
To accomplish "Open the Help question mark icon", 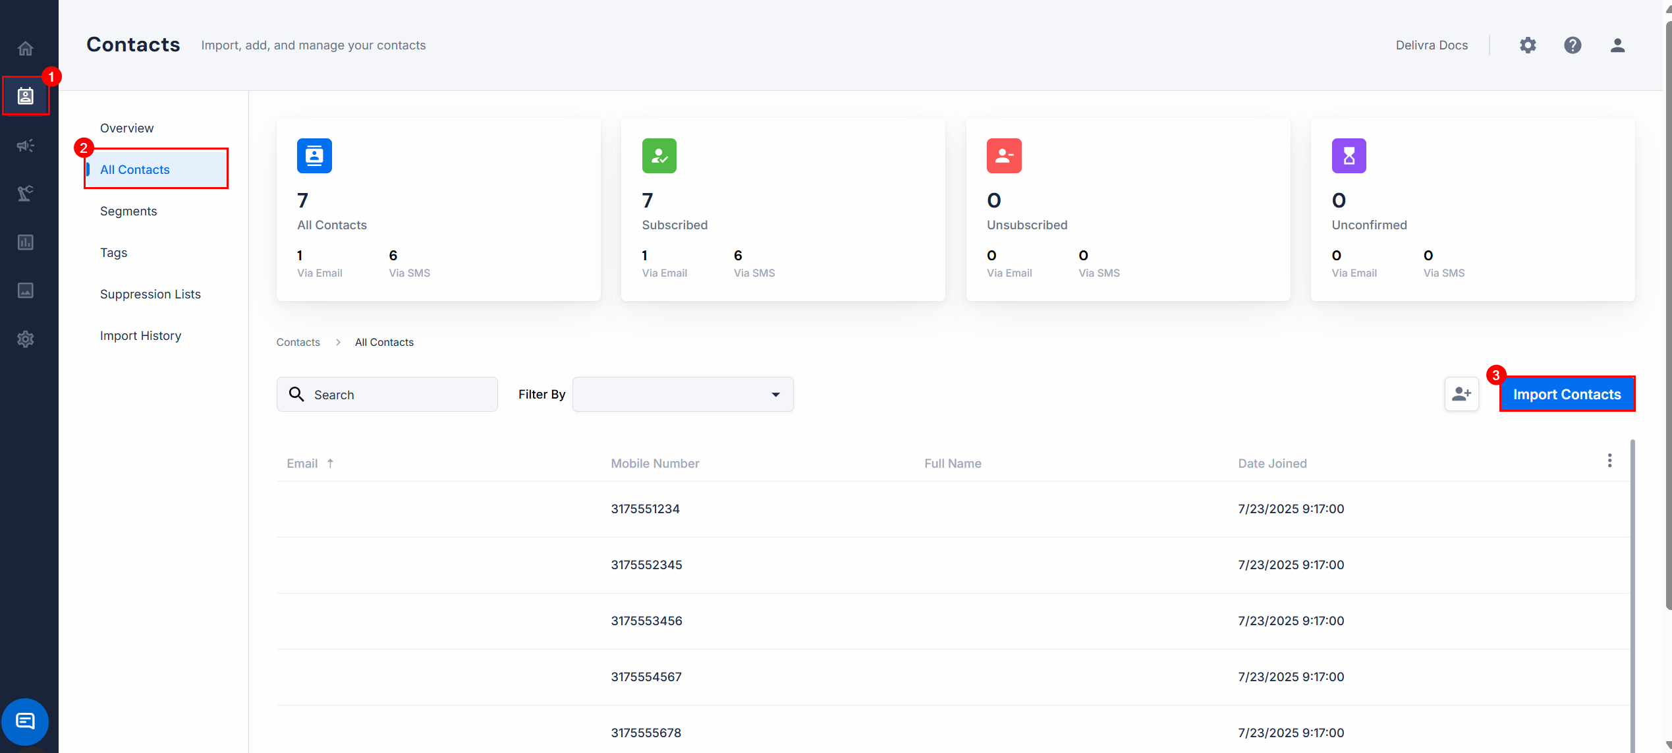I will tap(1573, 45).
